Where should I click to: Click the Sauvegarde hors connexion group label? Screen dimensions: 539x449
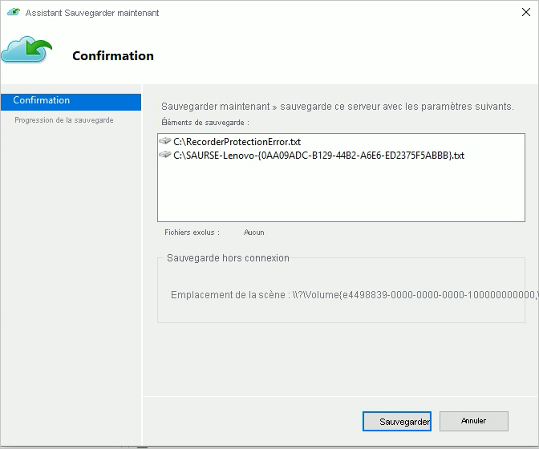point(228,257)
